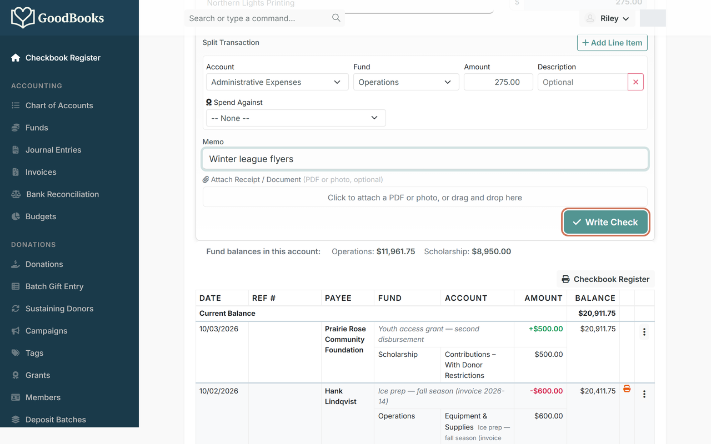711x444 pixels.
Task: Click the red print icon on Hank Lindqvist row
Action: 627,389
